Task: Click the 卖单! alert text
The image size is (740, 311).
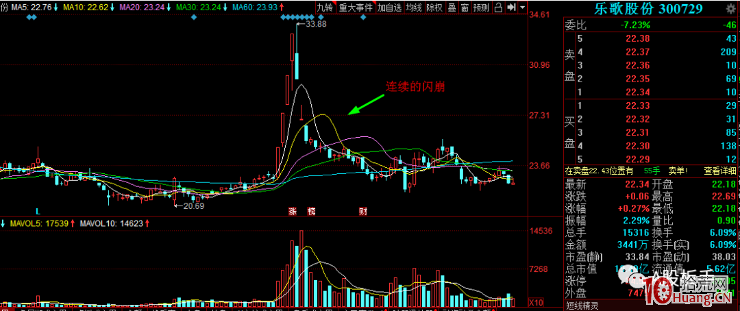Action: (678, 171)
